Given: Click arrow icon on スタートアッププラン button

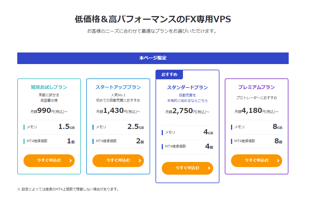Looking at the screenshot, I should pyautogui.click(x=140, y=161).
